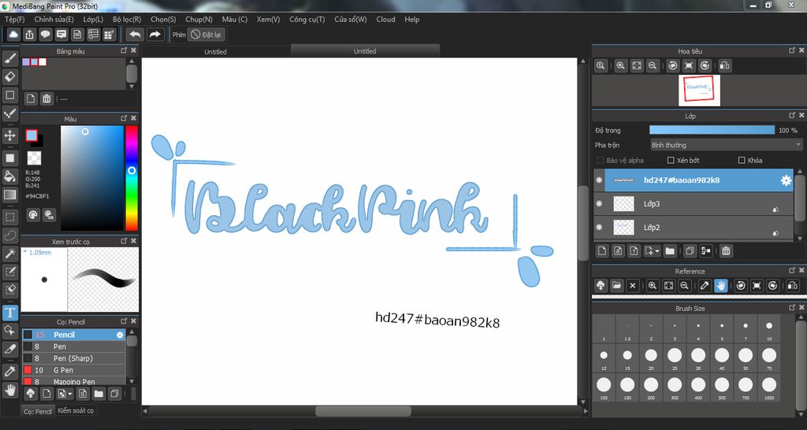The width and height of the screenshot is (807, 430).
Task: Expand the add-layer dropdown arrow in Layer panel
Action: click(658, 251)
